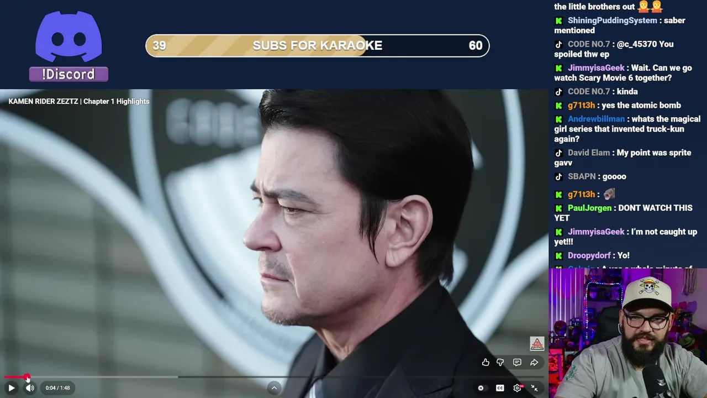The image size is (707, 398).
Task: Click the Kick icon beside ShiningPuddingSystem in chat
Action: tap(558, 20)
